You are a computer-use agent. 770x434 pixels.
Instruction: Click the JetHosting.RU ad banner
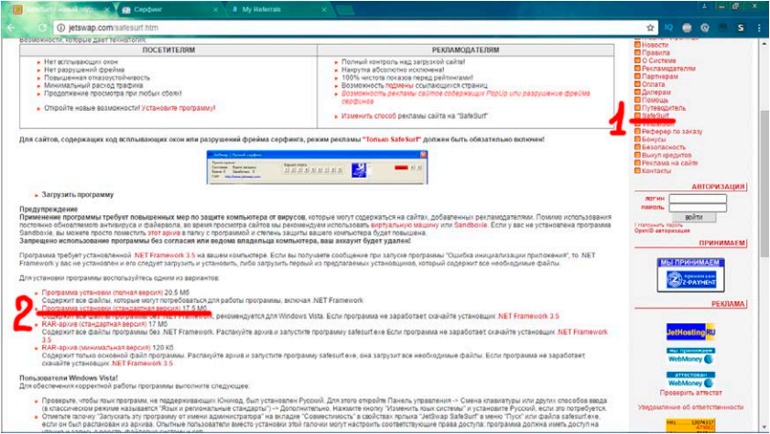pyautogui.click(x=692, y=331)
